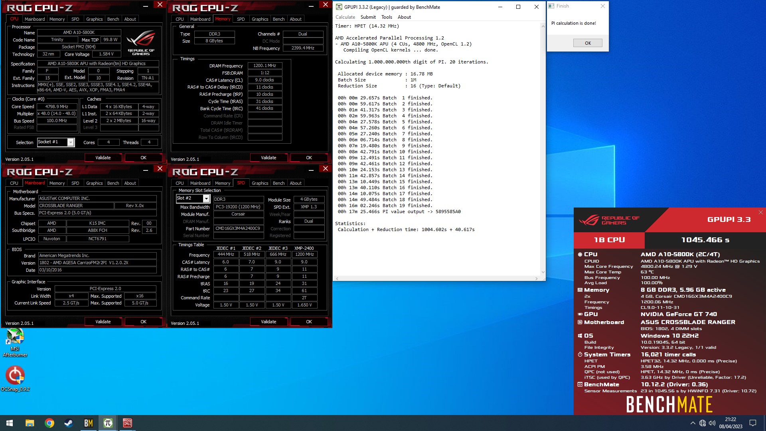This screenshot has width=766, height=431.
Task: Click OK in Memory tab CPU-Z window
Action: tap(309, 158)
